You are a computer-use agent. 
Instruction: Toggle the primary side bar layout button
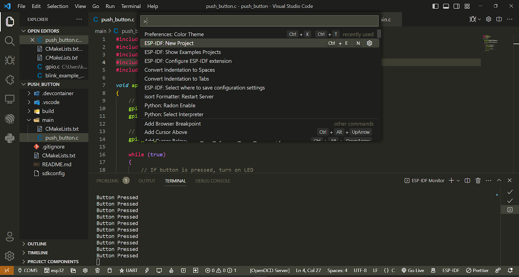[435, 6]
